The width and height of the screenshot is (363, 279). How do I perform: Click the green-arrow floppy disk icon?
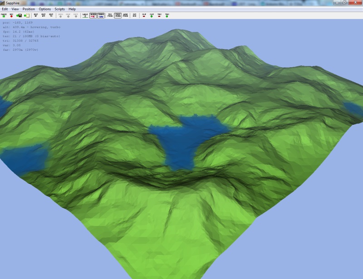pos(19,15)
